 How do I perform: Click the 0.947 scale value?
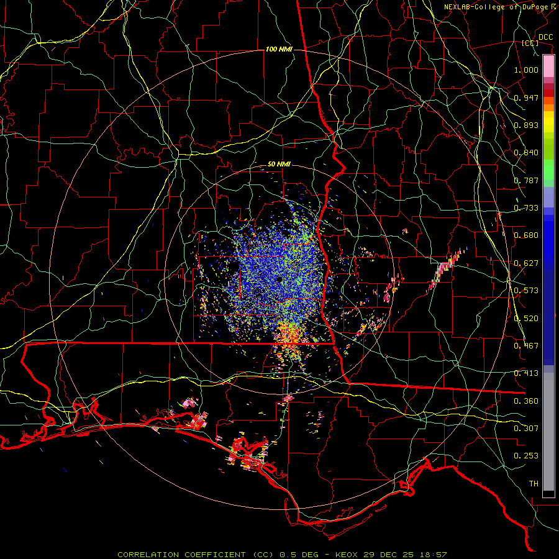click(x=526, y=98)
